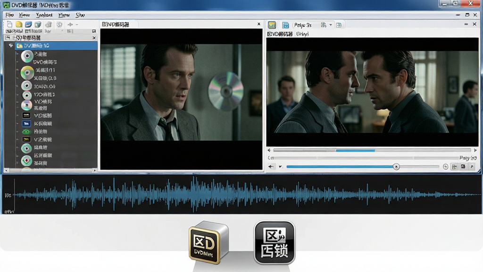Viewport: 483px width, 272px height.
Task: Click the circular loop icon
Action: coord(445,167)
